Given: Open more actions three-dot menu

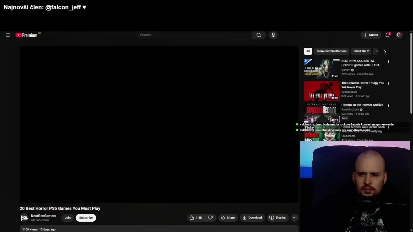Looking at the screenshot, I should tap(295, 218).
